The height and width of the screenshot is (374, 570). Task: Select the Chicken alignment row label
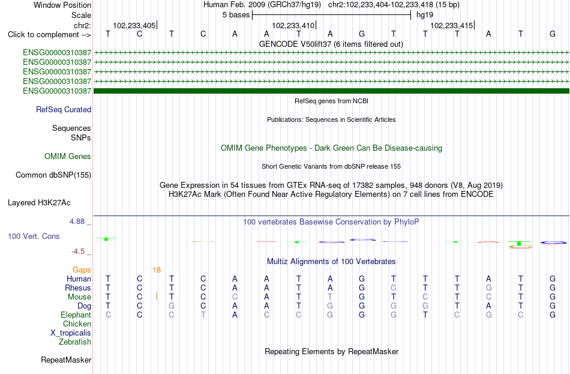77,324
